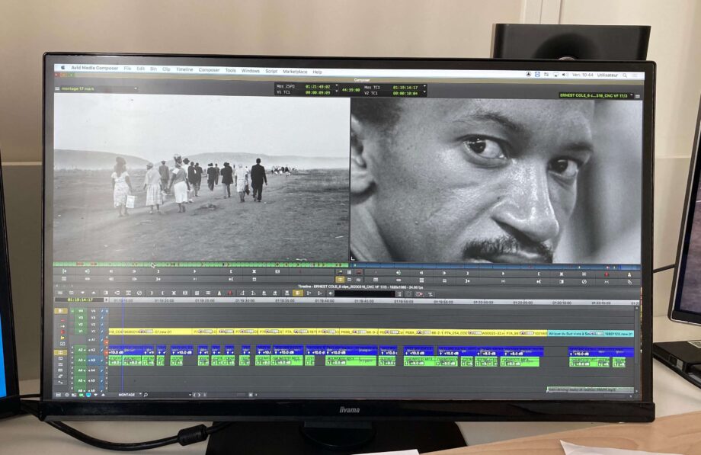Toggle A2 record track selector
This screenshot has width=701, height=455.
pyautogui.click(x=92, y=350)
